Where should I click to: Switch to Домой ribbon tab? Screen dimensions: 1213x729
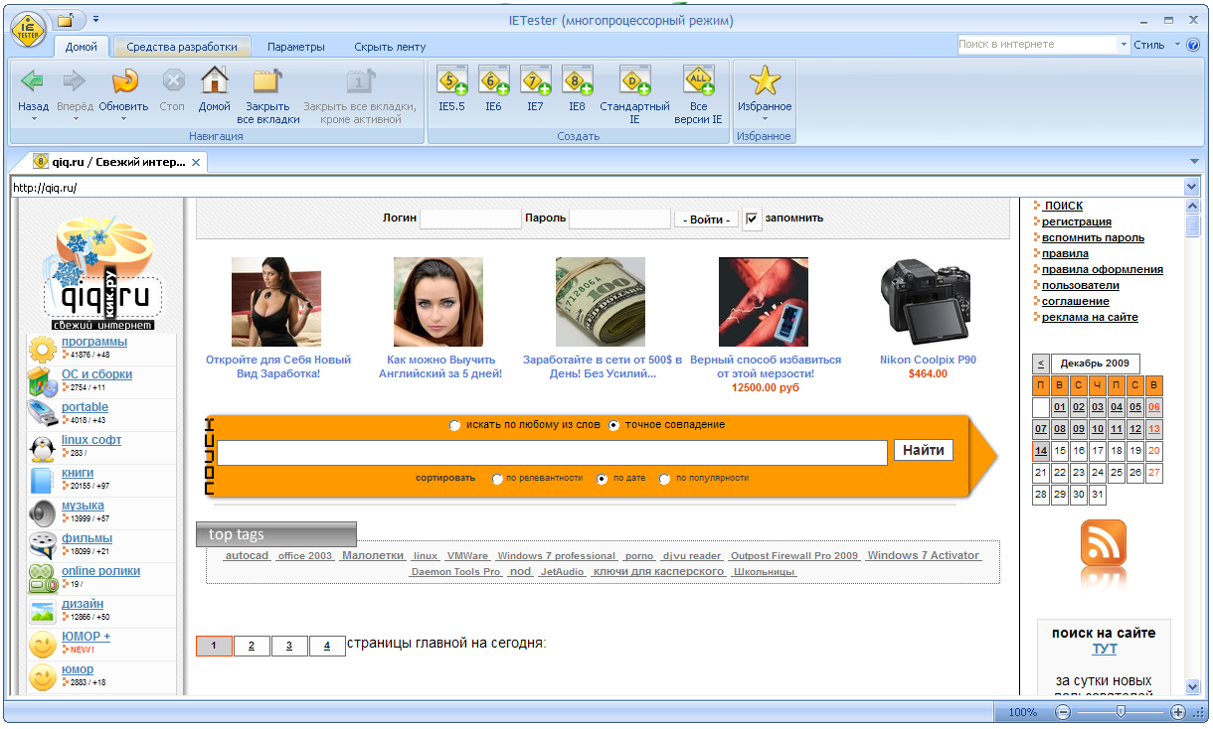click(x=82, y=47)
